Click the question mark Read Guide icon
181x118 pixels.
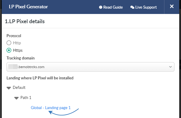click(x=100, y=7)
